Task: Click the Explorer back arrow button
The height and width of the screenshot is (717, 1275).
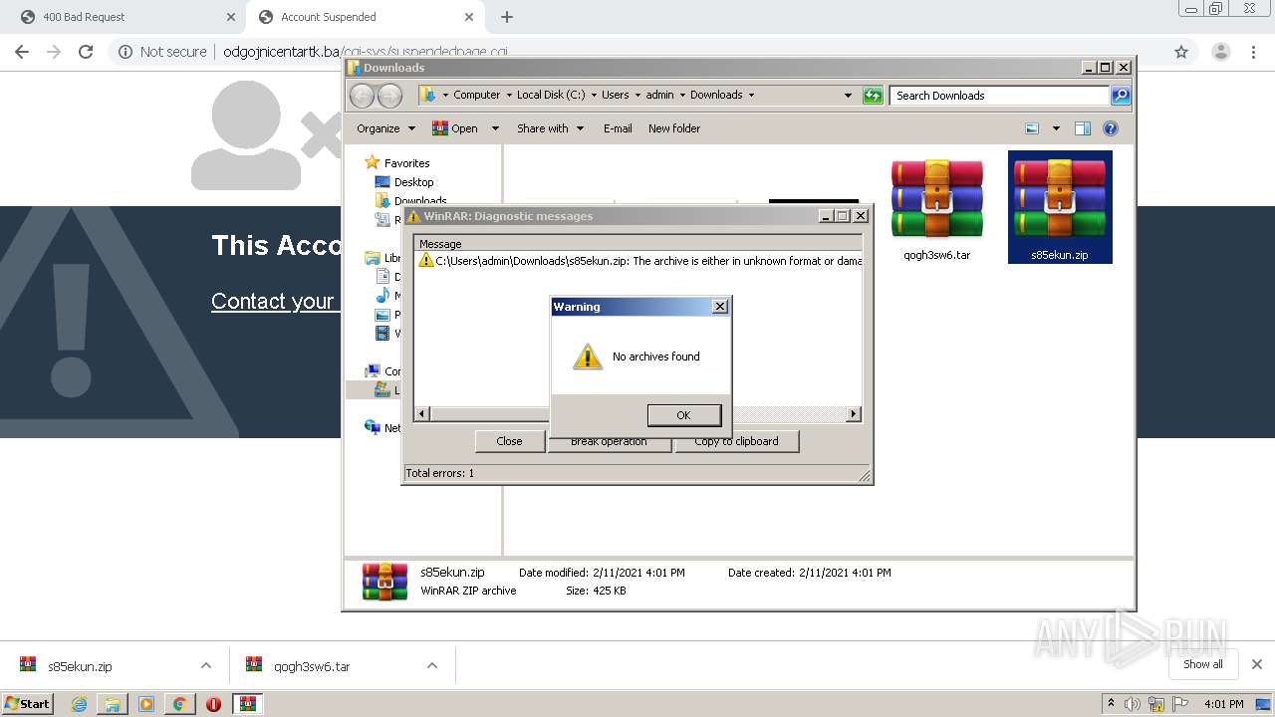Action: (x=363, y=96)
